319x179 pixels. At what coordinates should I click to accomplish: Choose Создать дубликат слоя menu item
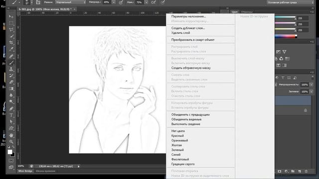pyautogui.click(x=188, y=28)
